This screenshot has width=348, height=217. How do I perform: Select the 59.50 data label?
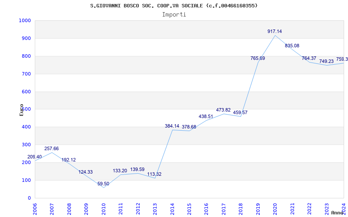coord(103,184)
